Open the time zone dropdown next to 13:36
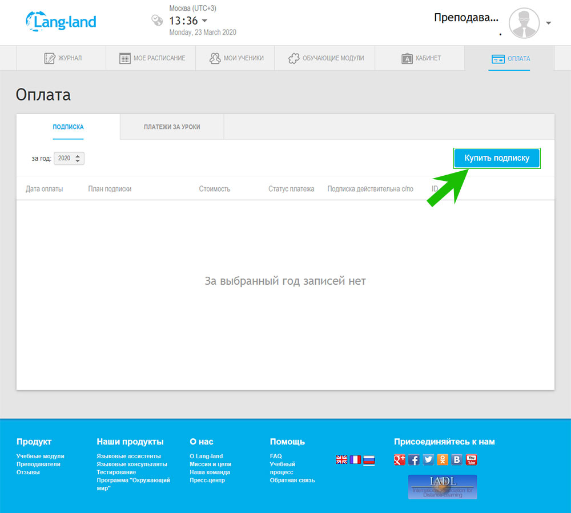Screen dimensions: 571x513 (204, 21)
